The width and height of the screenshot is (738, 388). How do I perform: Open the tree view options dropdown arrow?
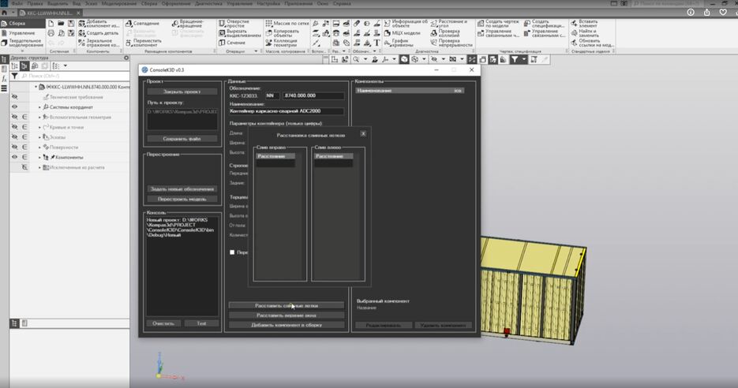(66, 65)
